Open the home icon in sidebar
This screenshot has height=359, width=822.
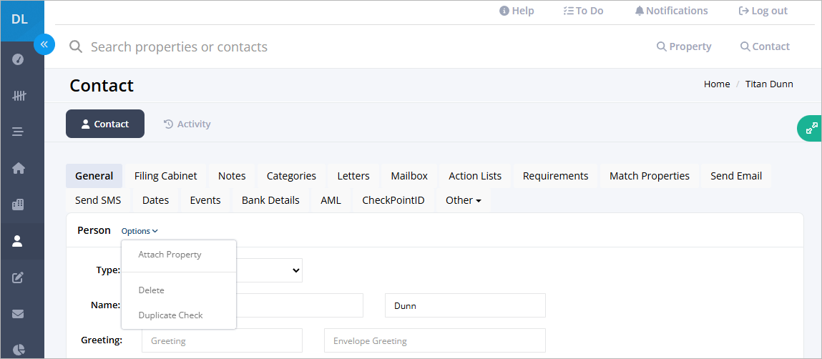(19, 168)
